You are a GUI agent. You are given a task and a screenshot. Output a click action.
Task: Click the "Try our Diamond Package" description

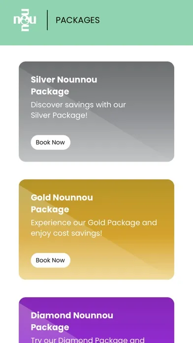tap(88, 340)
